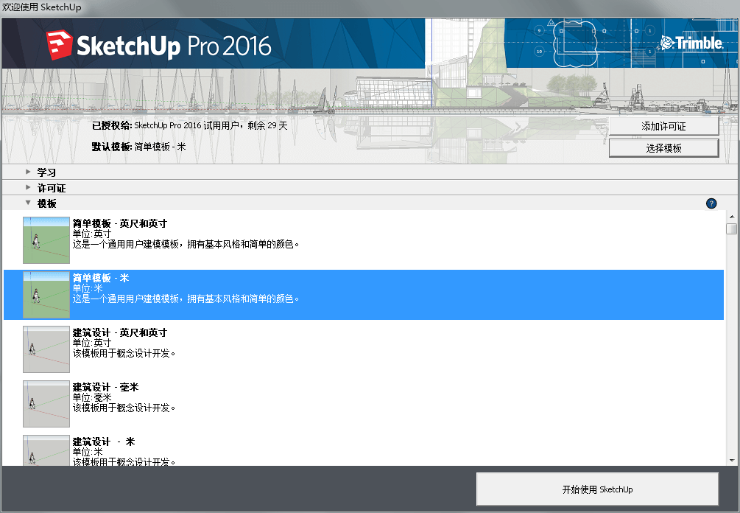Expand the 学习 section arrow

pyautogui.click(x=28, y=172)
